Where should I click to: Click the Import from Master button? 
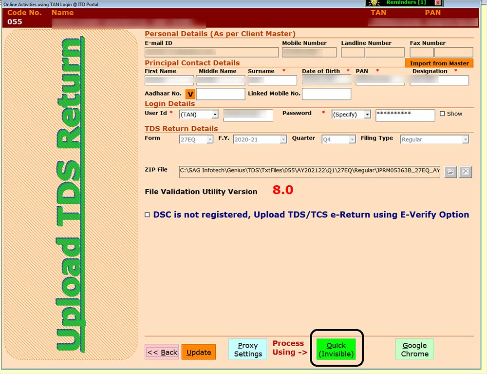point(439,63)
